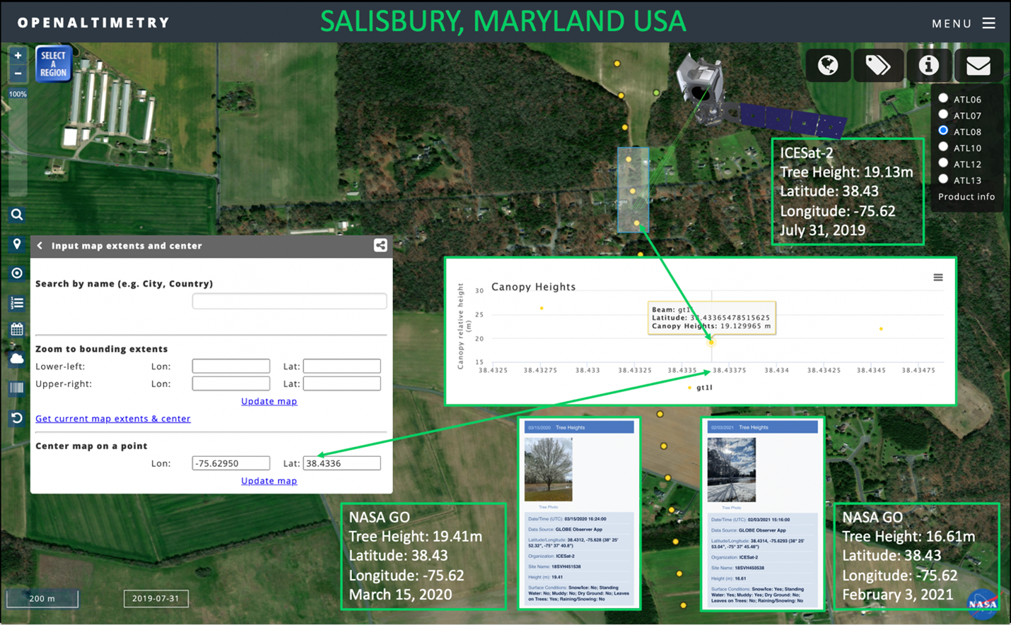This screenshot has width=1011, height=625.
Task: Toggle the gt1l legend entry in chart
Action: [700, 388]
